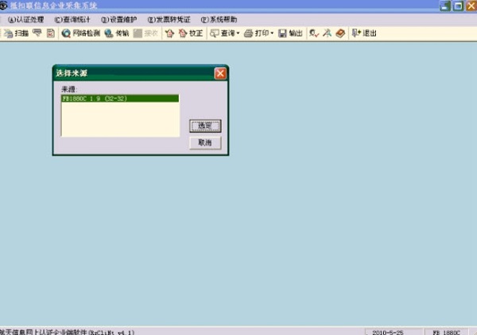Screen dimensions: 477x335
Task: Click the magnifier checkmark icon after 输出
Action: [x=314, y=33]
